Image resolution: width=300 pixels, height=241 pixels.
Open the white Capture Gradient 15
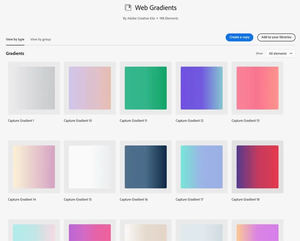pyautogui.click(x=90, y=167)
